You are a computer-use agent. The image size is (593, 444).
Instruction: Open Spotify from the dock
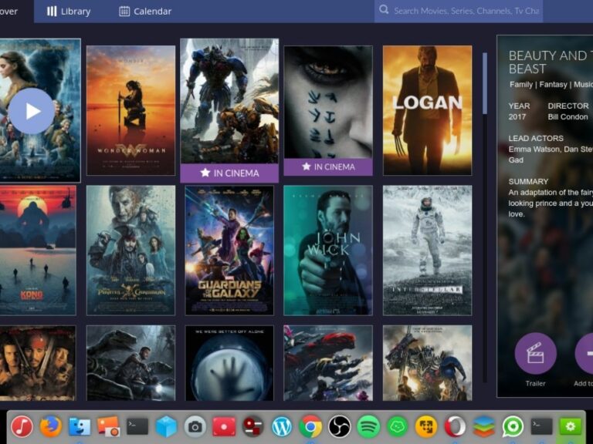(369, 425)
